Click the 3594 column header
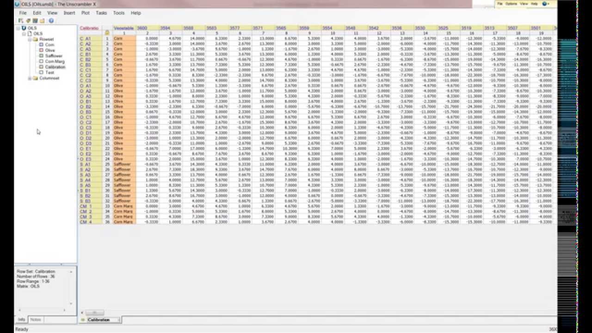 [171, 28]
